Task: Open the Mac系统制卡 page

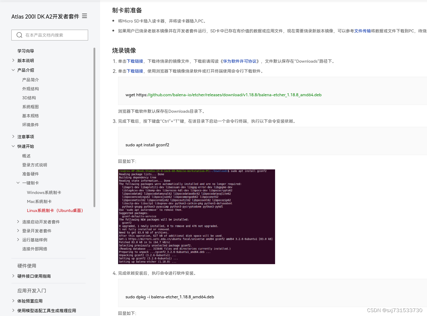Action: pyautogui.click(x=39, y=201)
